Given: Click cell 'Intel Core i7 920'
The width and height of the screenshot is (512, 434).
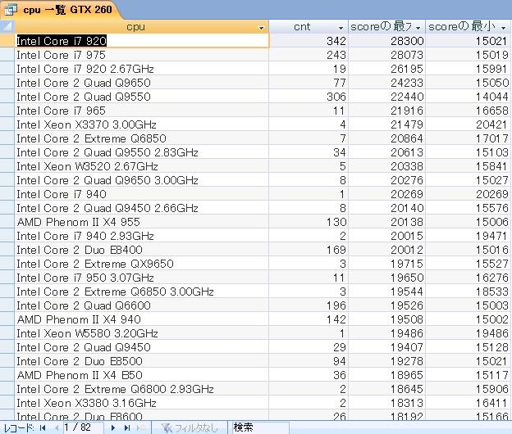Looking at the screenshot, I should [x=142, y=41].
